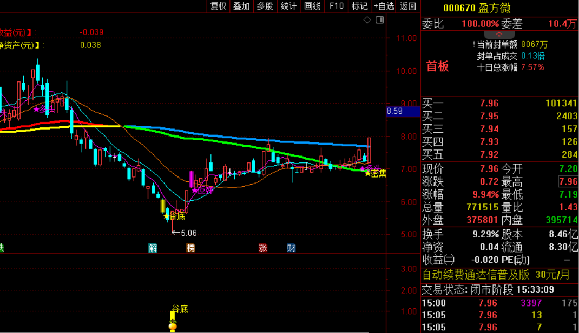579x333 pixels.
Task: Click the 解 event badge on chart
Action: click(x=153, y=248)
